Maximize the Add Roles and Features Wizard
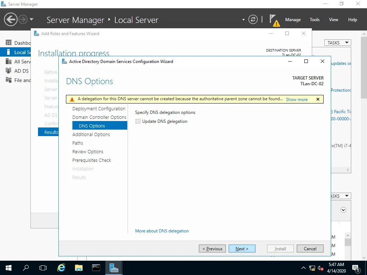This screenshot has height=275, width=367. (x=287, y=33)
